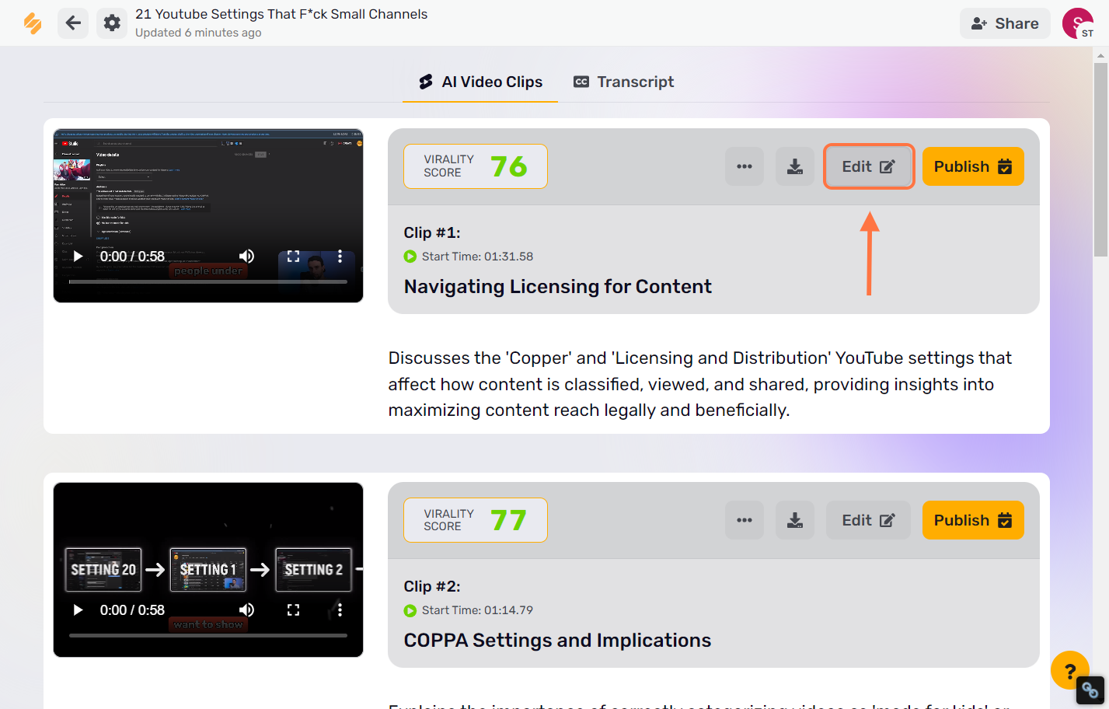Edit Clip #1
The height and width of the screenshot is (709, 1109).
pos(869,166)
